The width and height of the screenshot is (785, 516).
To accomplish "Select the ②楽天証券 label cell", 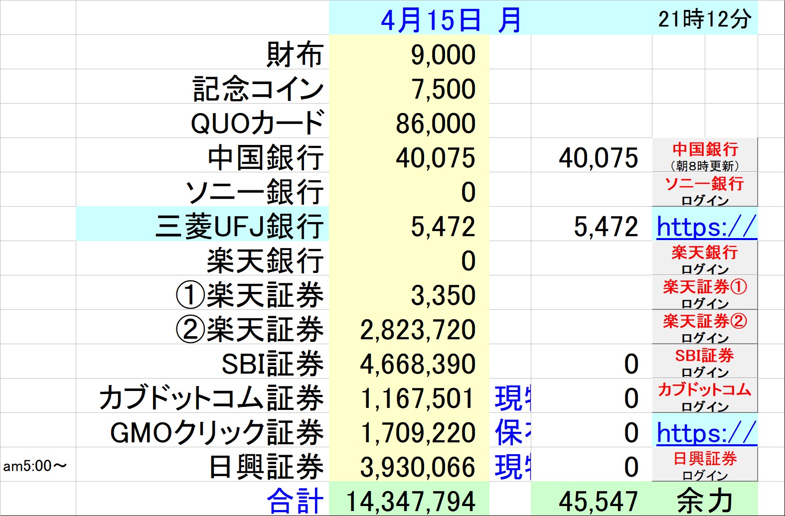I will click(202, 327).
